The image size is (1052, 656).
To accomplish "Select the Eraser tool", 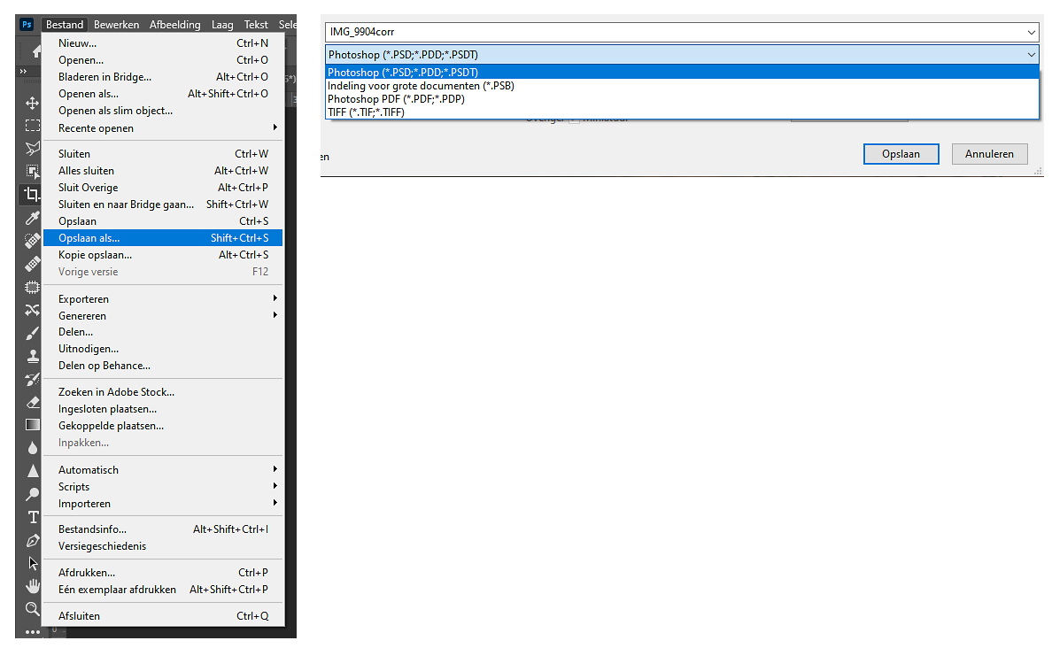I will point(32,402).
